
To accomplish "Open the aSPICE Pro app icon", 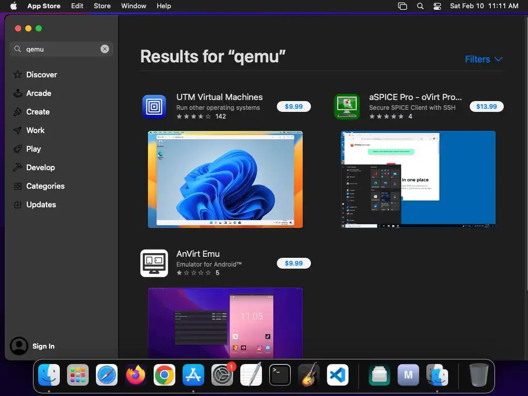I will (x=347, y=107).
